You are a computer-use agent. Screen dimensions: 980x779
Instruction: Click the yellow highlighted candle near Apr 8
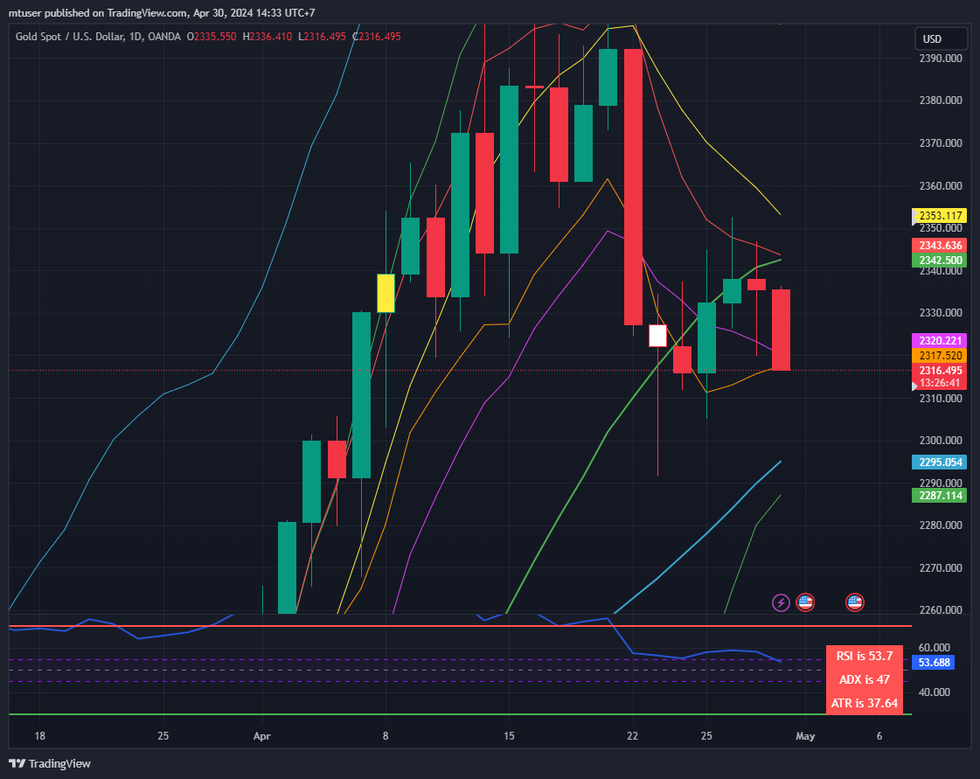[386, 293]
